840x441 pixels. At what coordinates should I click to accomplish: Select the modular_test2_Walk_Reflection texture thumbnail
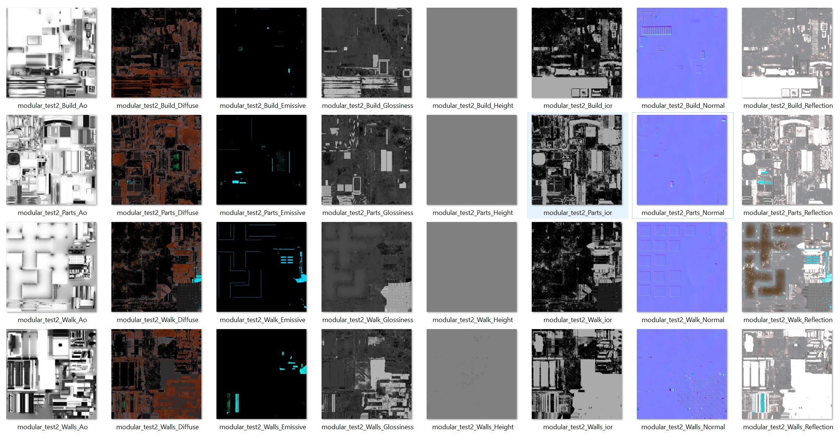(787, 267)
